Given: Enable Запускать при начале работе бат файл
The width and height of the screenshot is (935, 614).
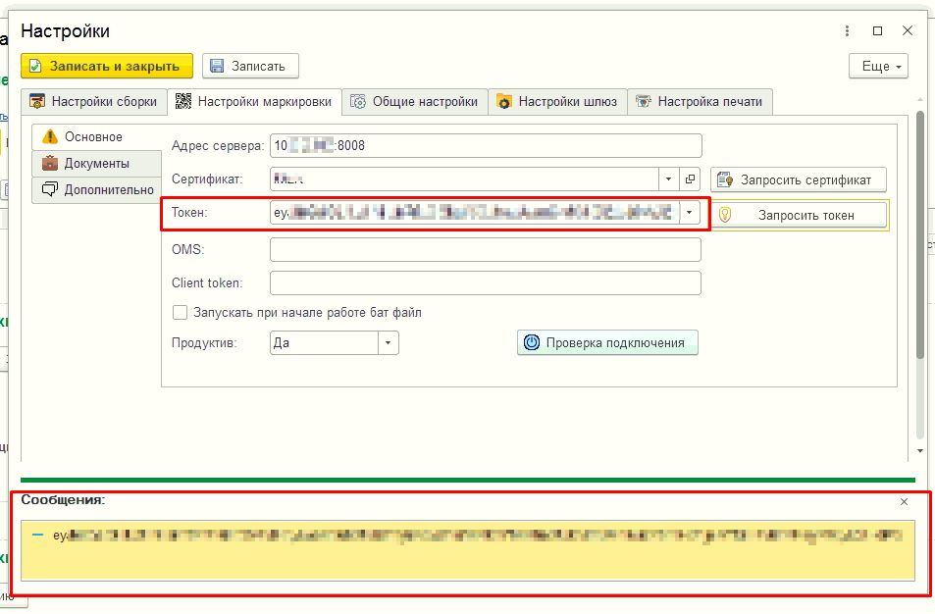Looking at the screenshot, I should click(x=180, y=312).
